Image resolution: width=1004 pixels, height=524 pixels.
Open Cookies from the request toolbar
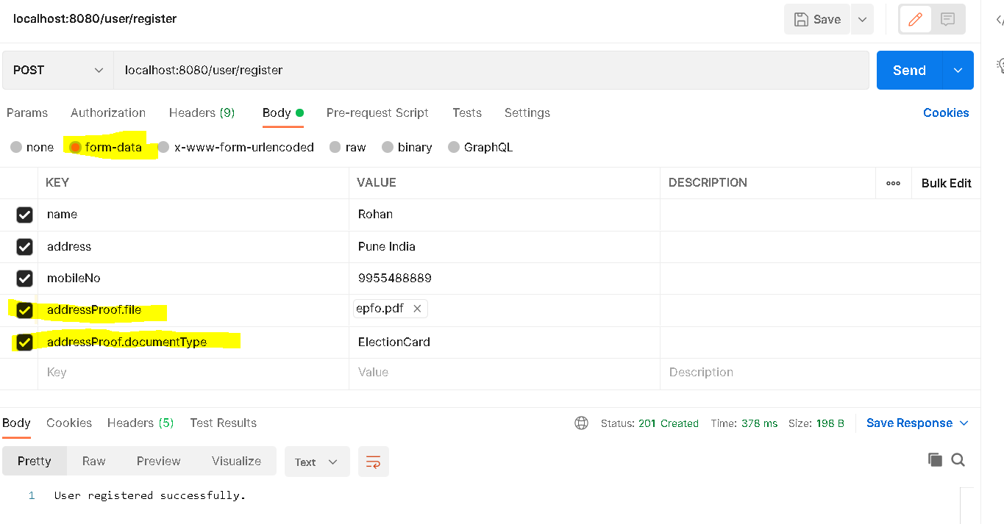946,112
